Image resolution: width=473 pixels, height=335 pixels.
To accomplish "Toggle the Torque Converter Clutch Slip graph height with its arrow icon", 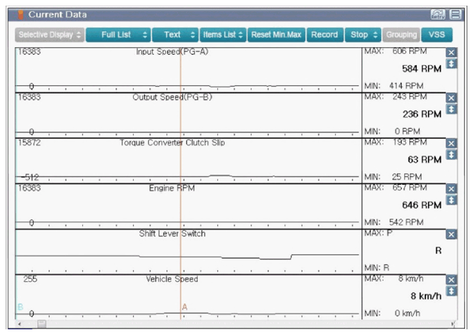I will 451,155.
